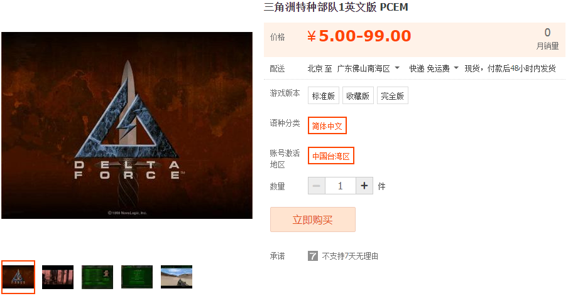Viewport: 568px width, 296px height.
Task: Click the quantity input field
Action: point(341,186)
